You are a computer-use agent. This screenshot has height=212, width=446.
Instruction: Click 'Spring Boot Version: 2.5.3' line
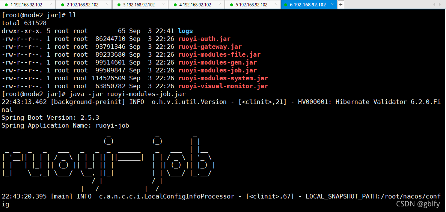[x=50, y=117]
